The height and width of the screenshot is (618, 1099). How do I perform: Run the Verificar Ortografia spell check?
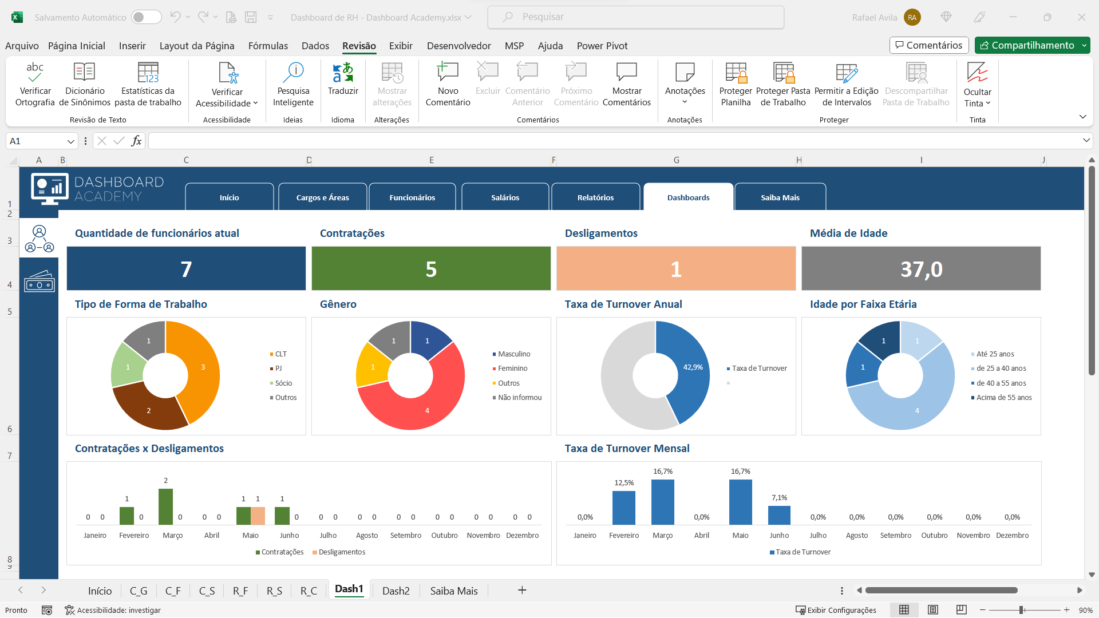coord(34,86)
